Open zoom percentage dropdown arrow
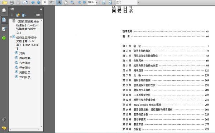 pyautogui.click(x=97, y=3)
